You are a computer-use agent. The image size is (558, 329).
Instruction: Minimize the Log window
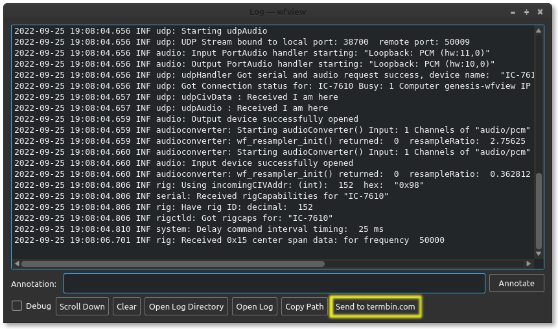[x=513, y=12]
